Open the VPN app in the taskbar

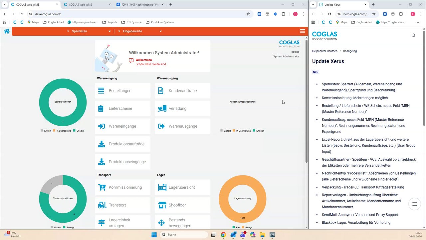point(272,235)
